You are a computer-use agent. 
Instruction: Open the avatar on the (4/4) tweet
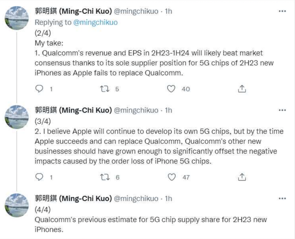[x=17, y=205]
